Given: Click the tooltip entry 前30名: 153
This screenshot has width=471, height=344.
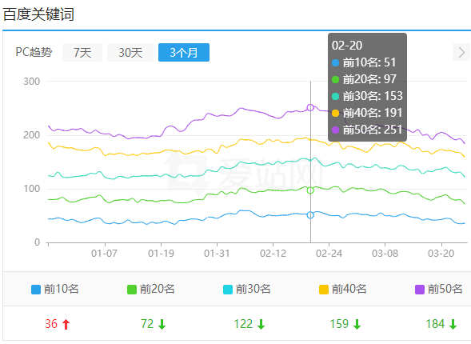Looking at the screenshot, I should (x=367, y=96).
